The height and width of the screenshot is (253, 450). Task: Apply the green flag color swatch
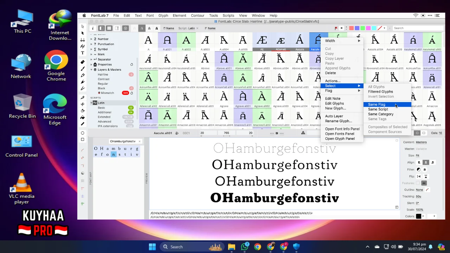point(362,28)
